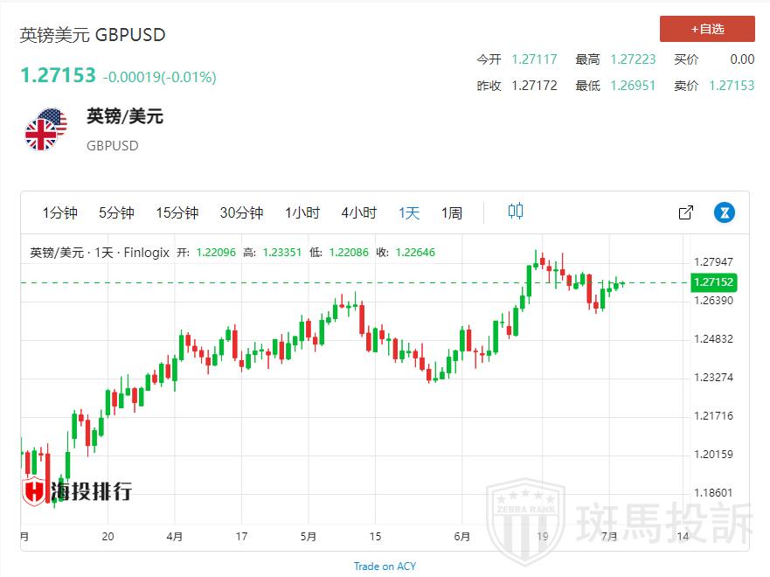This screenshot has width=770, height=577.
Task: Click the legend high value 1.23351
Action: coord(282,253)
